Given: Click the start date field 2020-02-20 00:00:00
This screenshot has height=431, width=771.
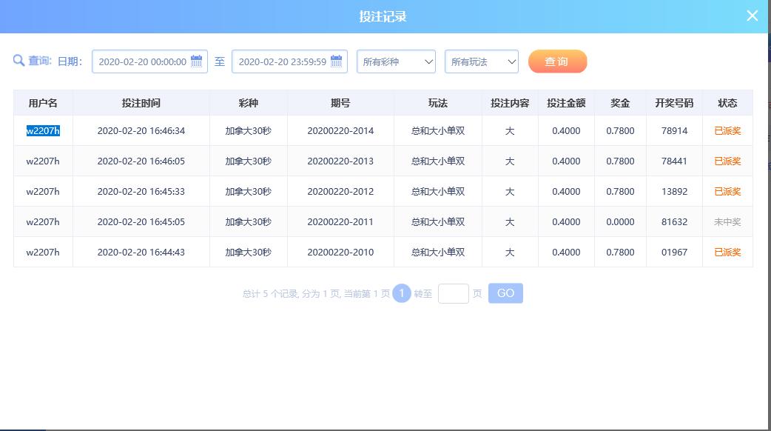Looking at the screenshot, I should pos(149,61).
